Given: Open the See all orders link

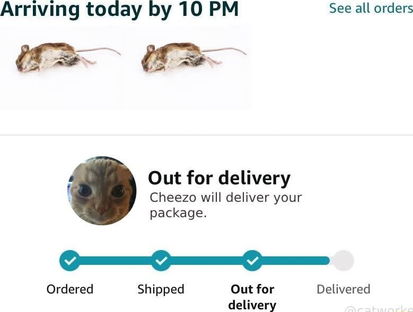Looking at the screenshot, I should 371,8.
